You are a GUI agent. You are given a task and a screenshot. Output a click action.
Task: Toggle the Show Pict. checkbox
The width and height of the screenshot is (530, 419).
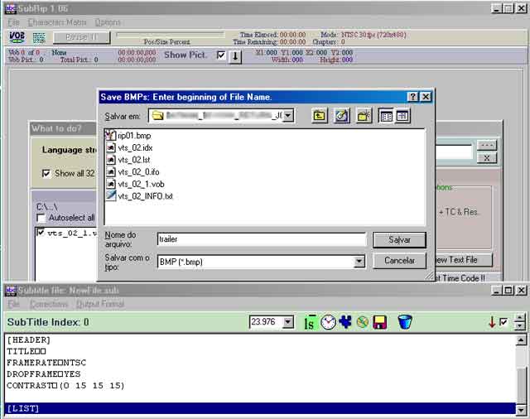pyautogui.click(x=221, y=55)
